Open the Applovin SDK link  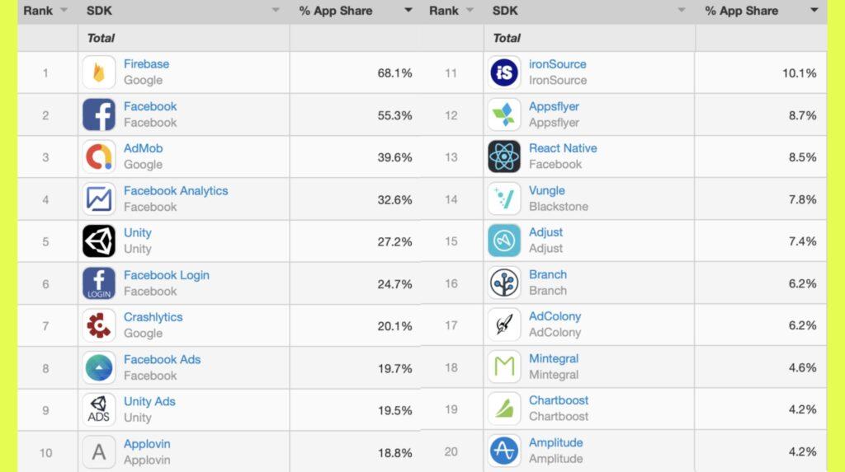[147, 444]
